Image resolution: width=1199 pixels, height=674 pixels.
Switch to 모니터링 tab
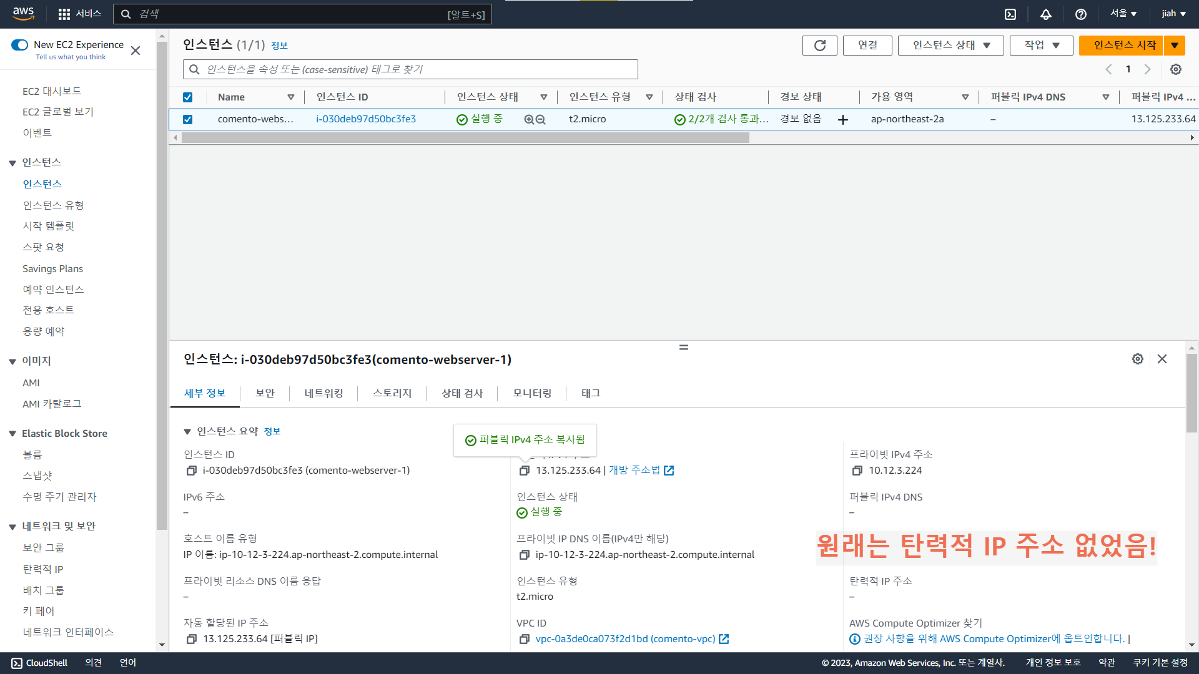(532, 393)
